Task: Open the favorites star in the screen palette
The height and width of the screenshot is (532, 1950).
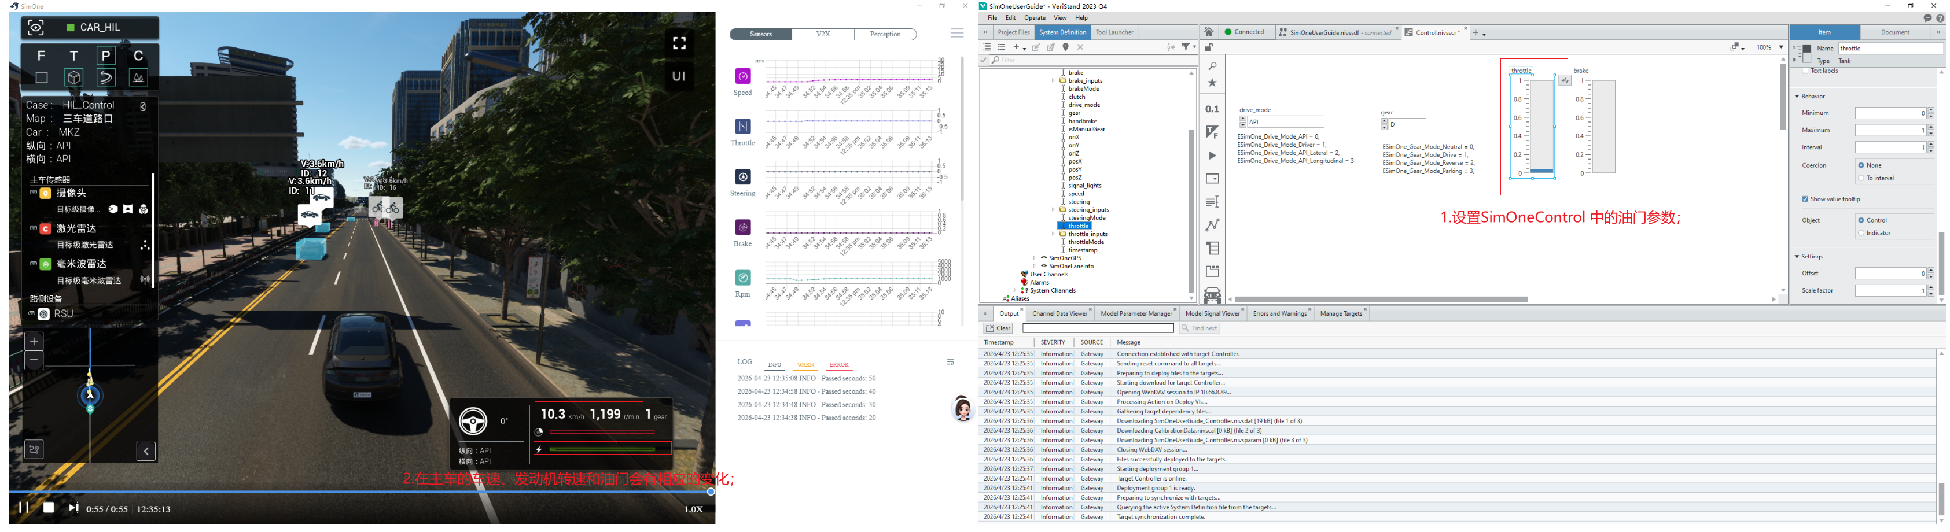Action: (x=1212, y=83)
